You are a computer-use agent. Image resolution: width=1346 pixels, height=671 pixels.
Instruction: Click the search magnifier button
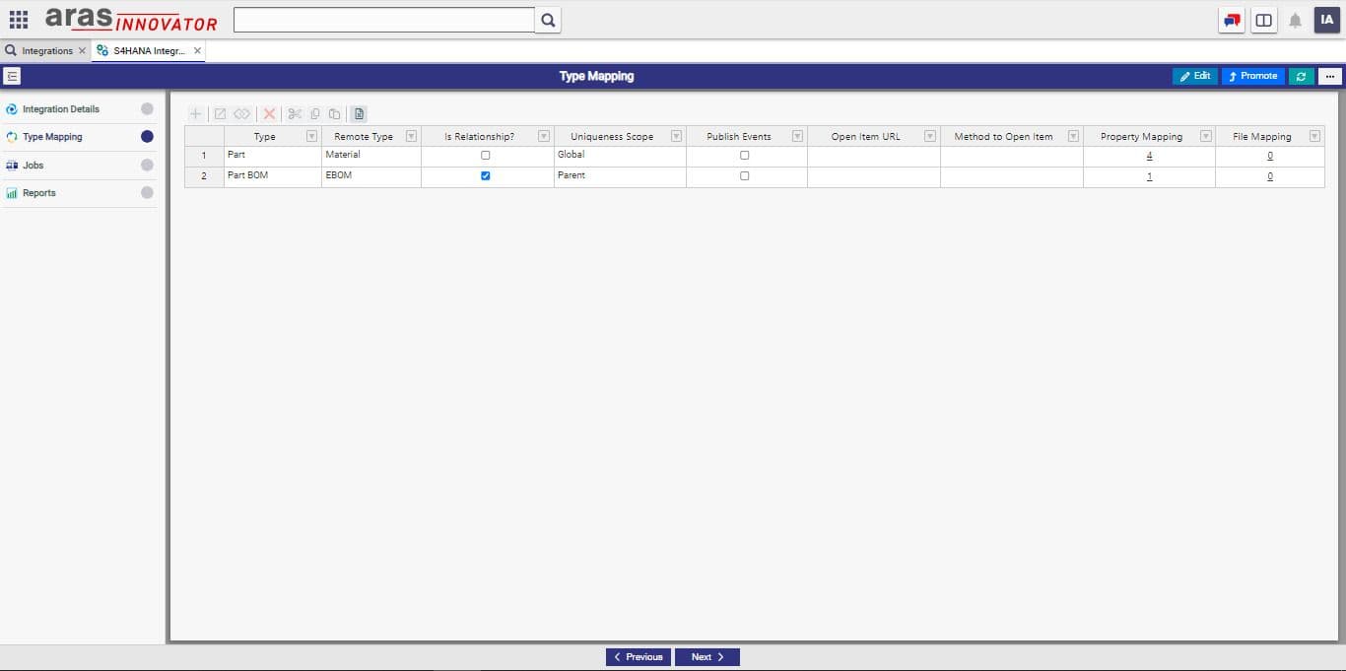click(548, 20)
